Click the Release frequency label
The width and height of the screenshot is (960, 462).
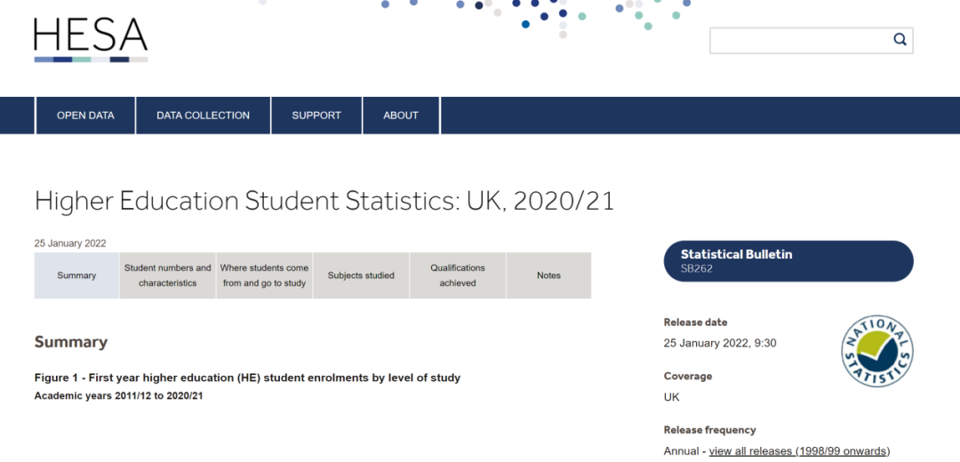pos(709,430)
